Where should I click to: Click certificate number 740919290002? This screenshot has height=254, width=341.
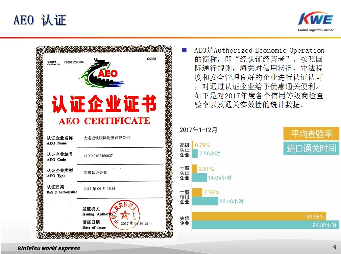(x=74, y=62)
